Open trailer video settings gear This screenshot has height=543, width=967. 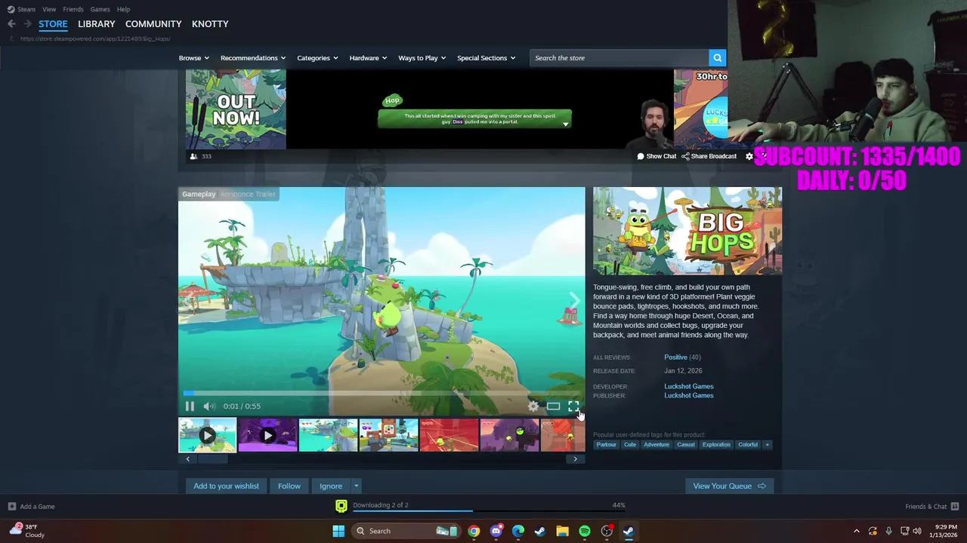click(533, 406)
